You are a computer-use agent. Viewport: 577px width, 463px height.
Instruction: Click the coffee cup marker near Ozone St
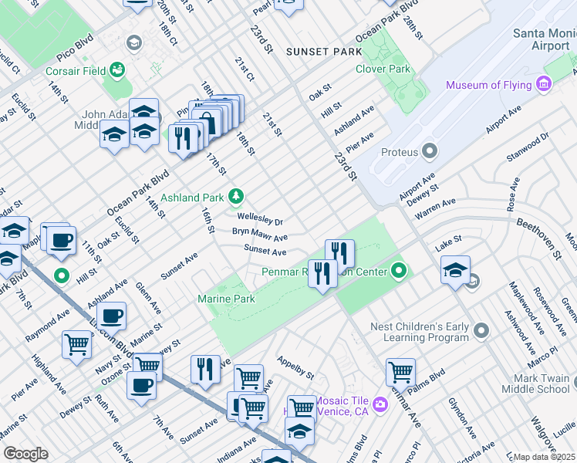(142, 386)
